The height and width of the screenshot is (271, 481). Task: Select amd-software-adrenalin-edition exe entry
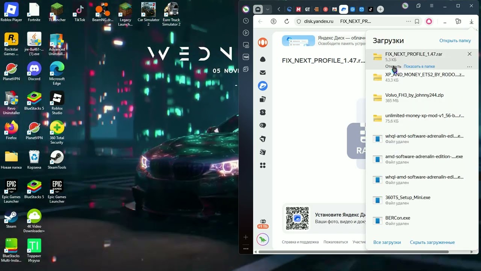point(422,159)
